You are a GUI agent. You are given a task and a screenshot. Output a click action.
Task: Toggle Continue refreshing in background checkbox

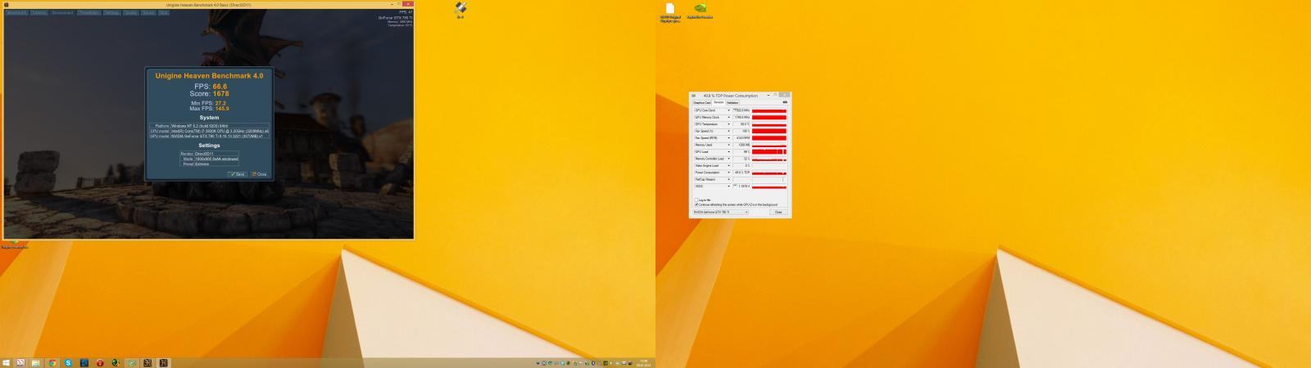pyautogui.click(x=696, y=204)
